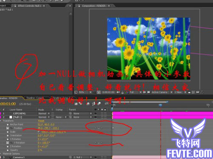
Task: Go to previous Y Rotation keyframe
Action: pyautogui.click(x=95, y=143)
